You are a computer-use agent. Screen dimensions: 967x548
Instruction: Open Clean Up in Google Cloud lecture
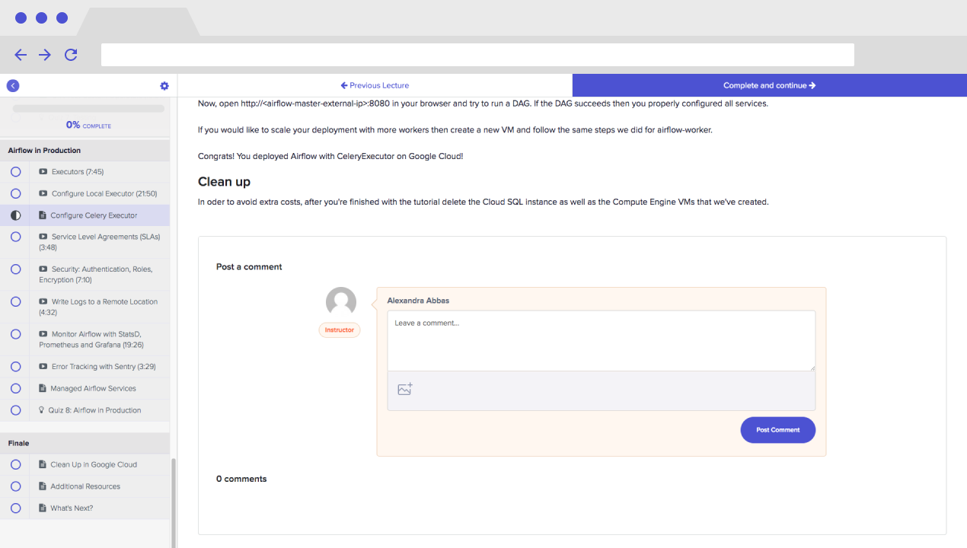[x=85, y=464]
